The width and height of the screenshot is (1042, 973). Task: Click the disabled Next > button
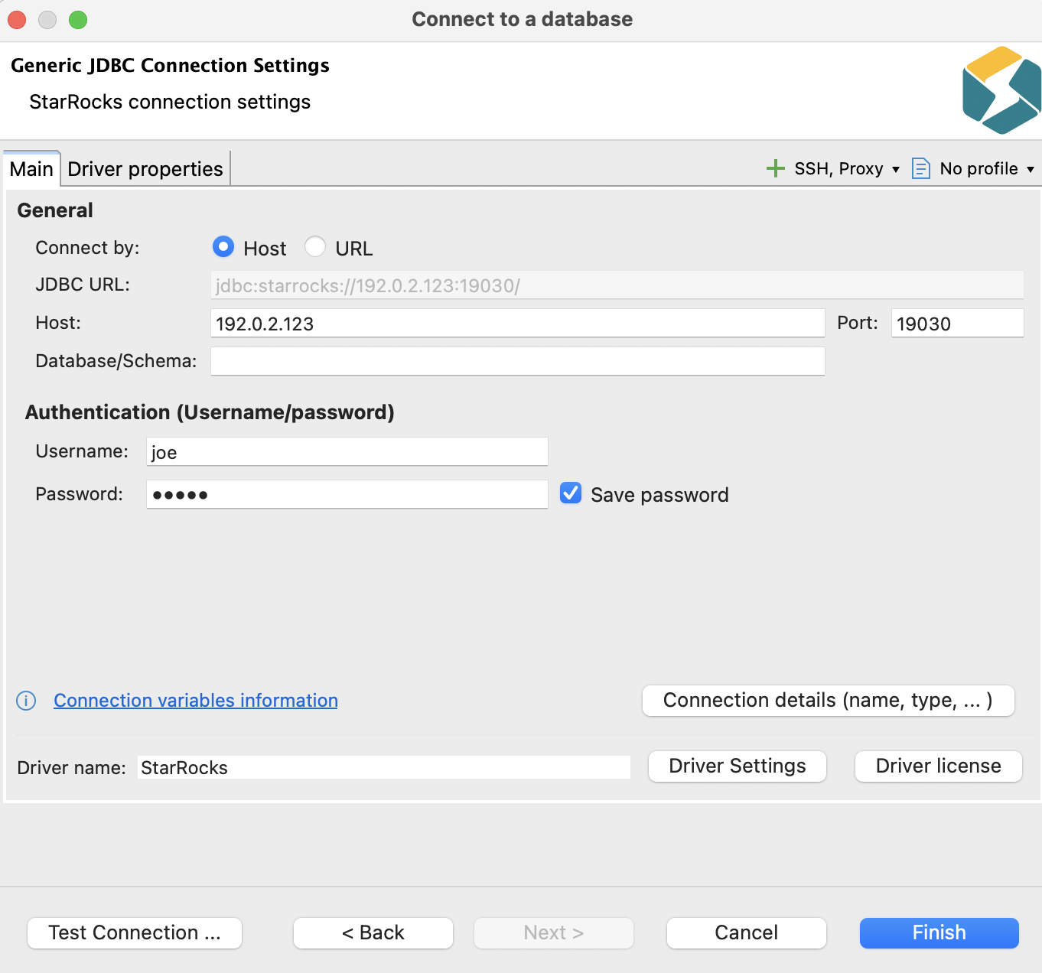click(554, 933)
